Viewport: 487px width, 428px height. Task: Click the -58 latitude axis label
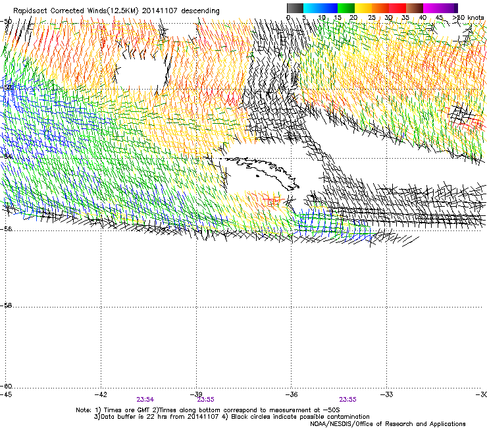6,306
